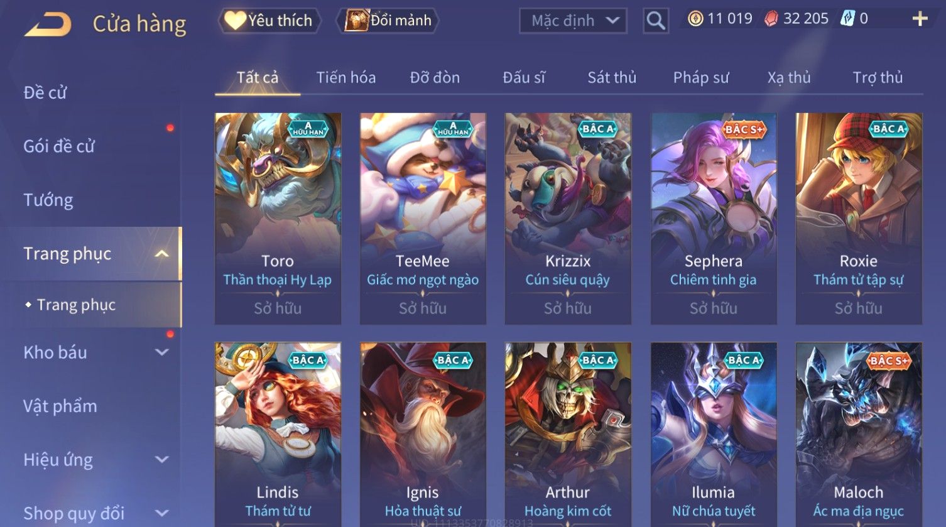Viewport: 946px width, 527px height.
Task: Open Tướng in the sidebar
Action: point(48,200)
